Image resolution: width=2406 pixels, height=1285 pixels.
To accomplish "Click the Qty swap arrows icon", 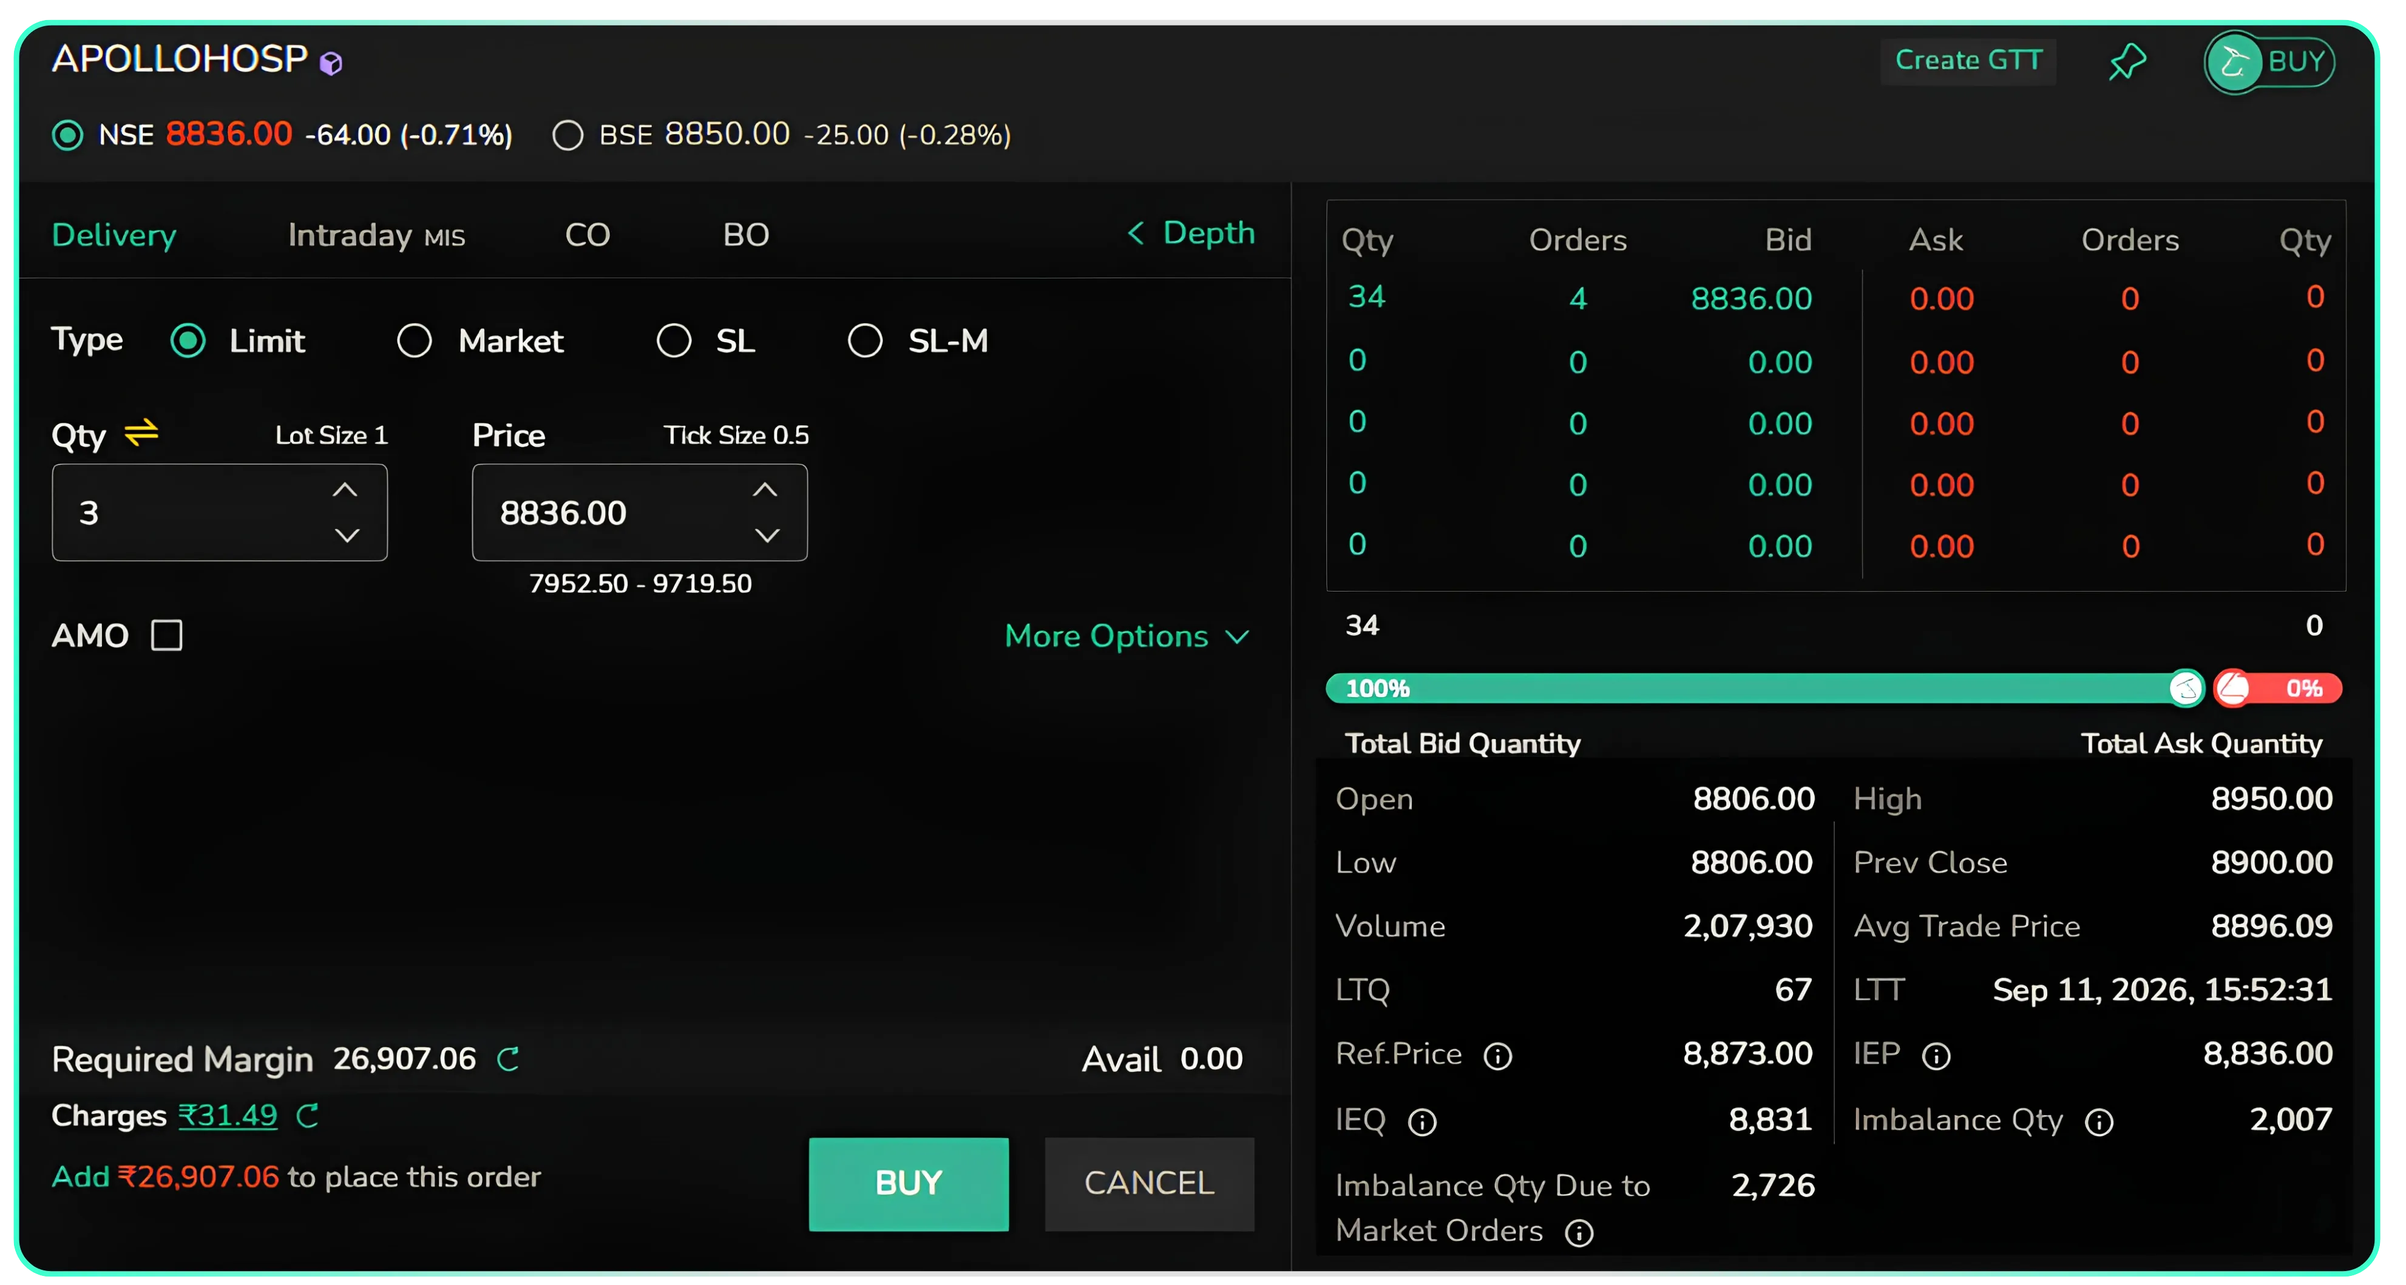I will pos(142,433).
